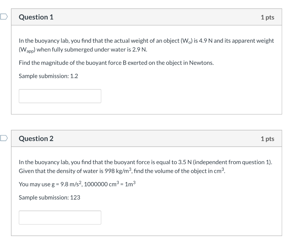Screen dimensions: 288x240
Task: Click the Question 2 header
Action: coord(36,138)
